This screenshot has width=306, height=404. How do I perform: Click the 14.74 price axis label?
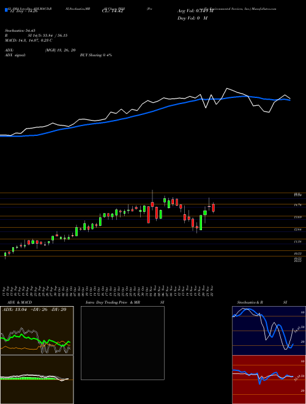point(297,205)
